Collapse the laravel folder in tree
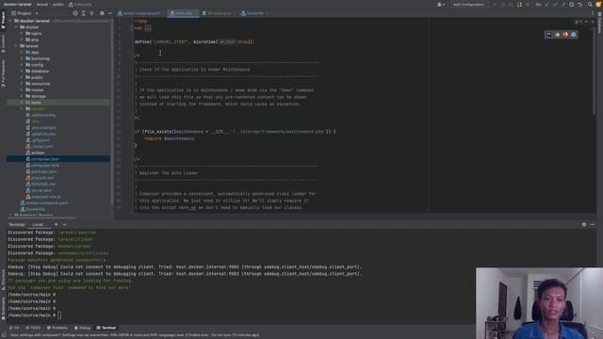This screenshot has width=603, height=339. click(x=17, y=46)
